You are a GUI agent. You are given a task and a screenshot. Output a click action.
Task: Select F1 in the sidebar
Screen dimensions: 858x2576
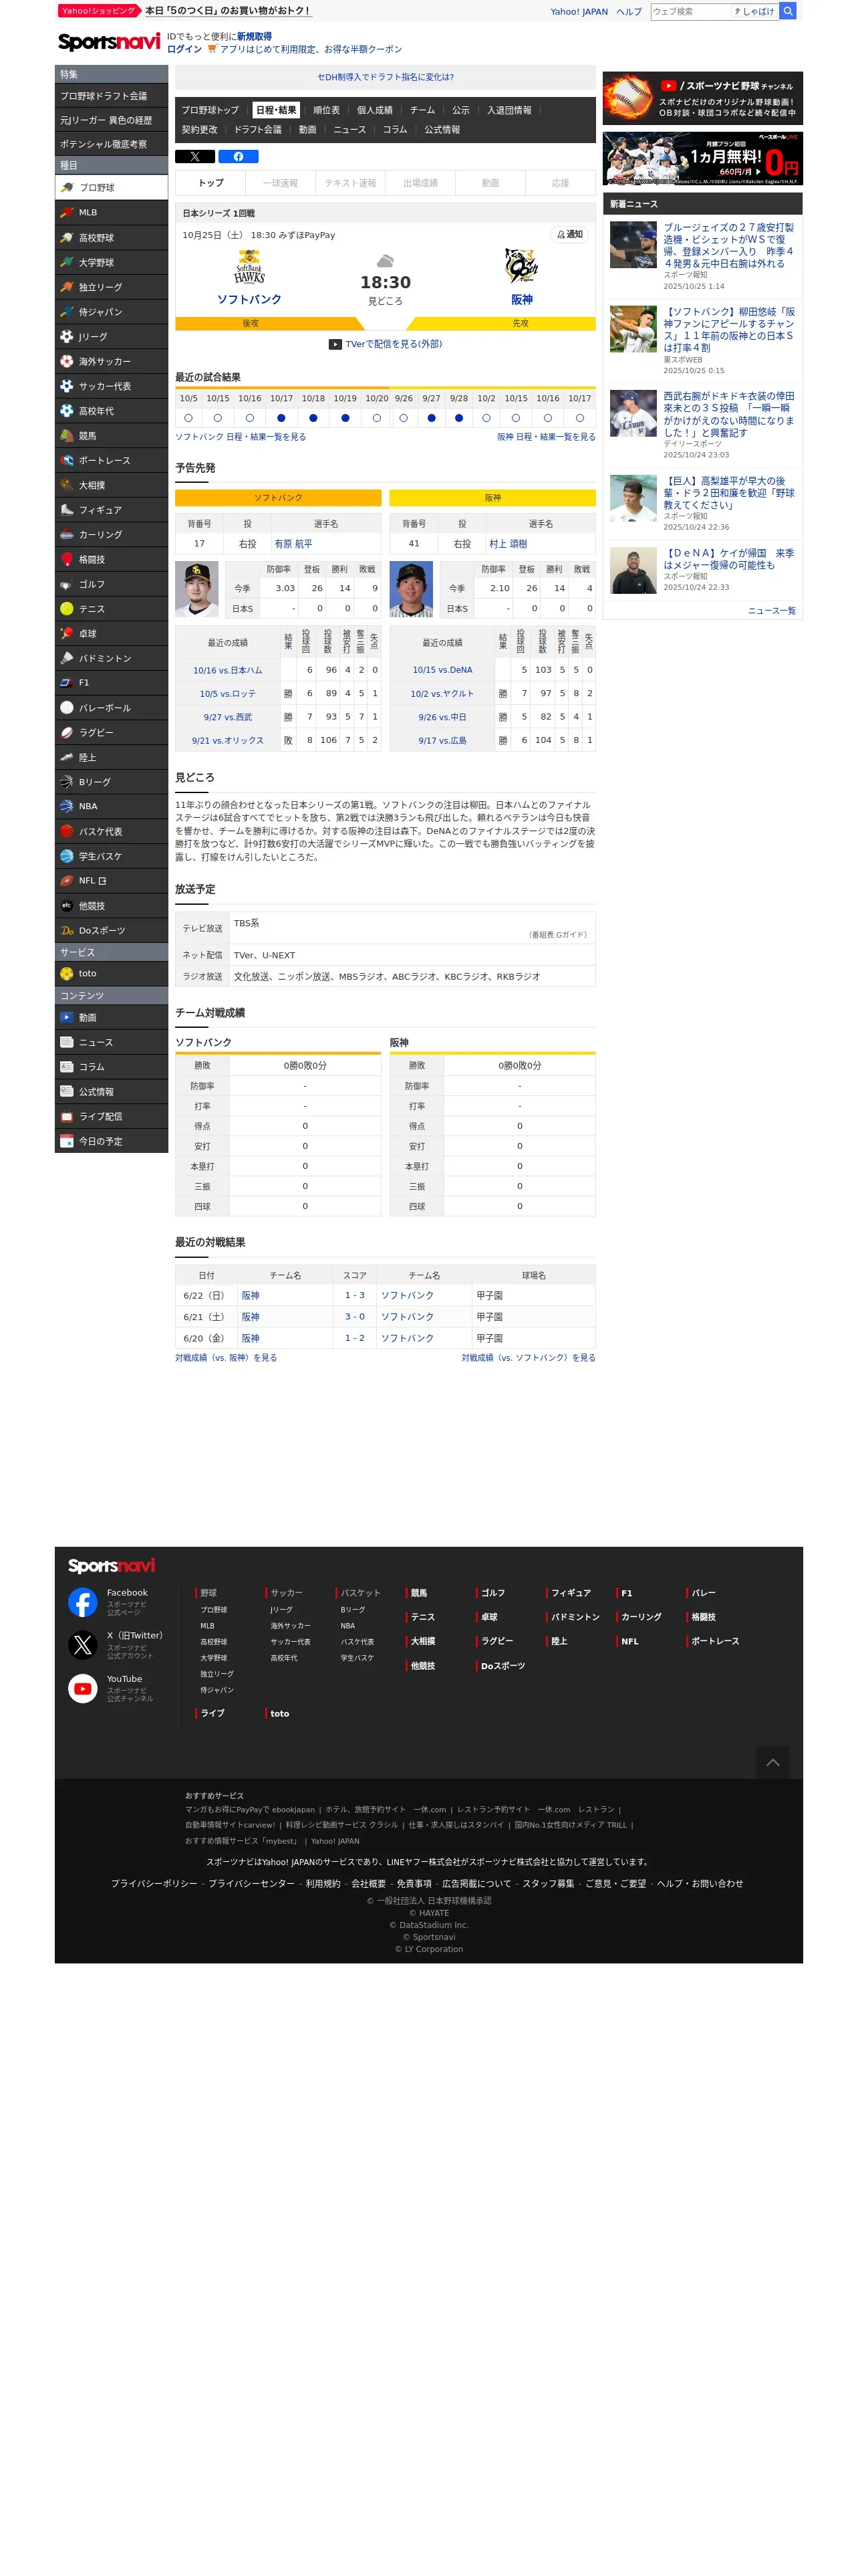[x=111, y=683]
